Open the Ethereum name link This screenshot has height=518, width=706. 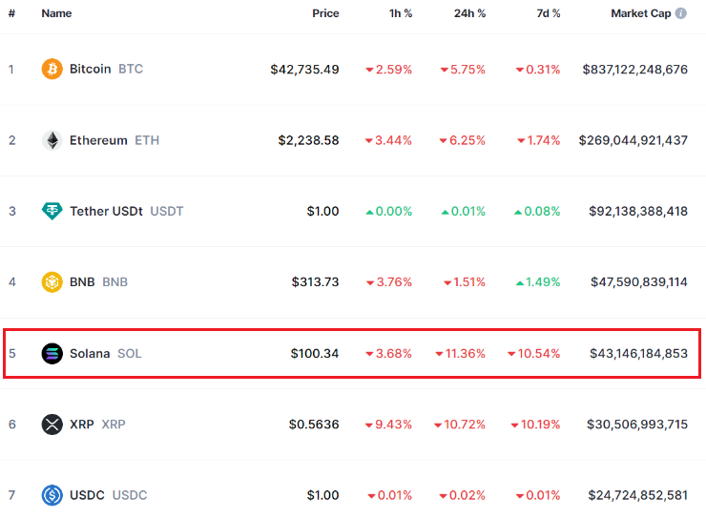(98, 140)
